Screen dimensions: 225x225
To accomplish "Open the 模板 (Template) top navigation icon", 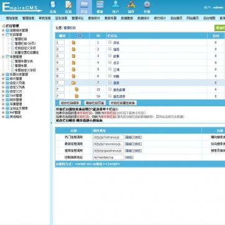I will (100, 7).
